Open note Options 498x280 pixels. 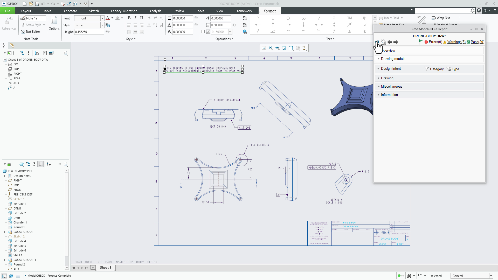point(54,23)
